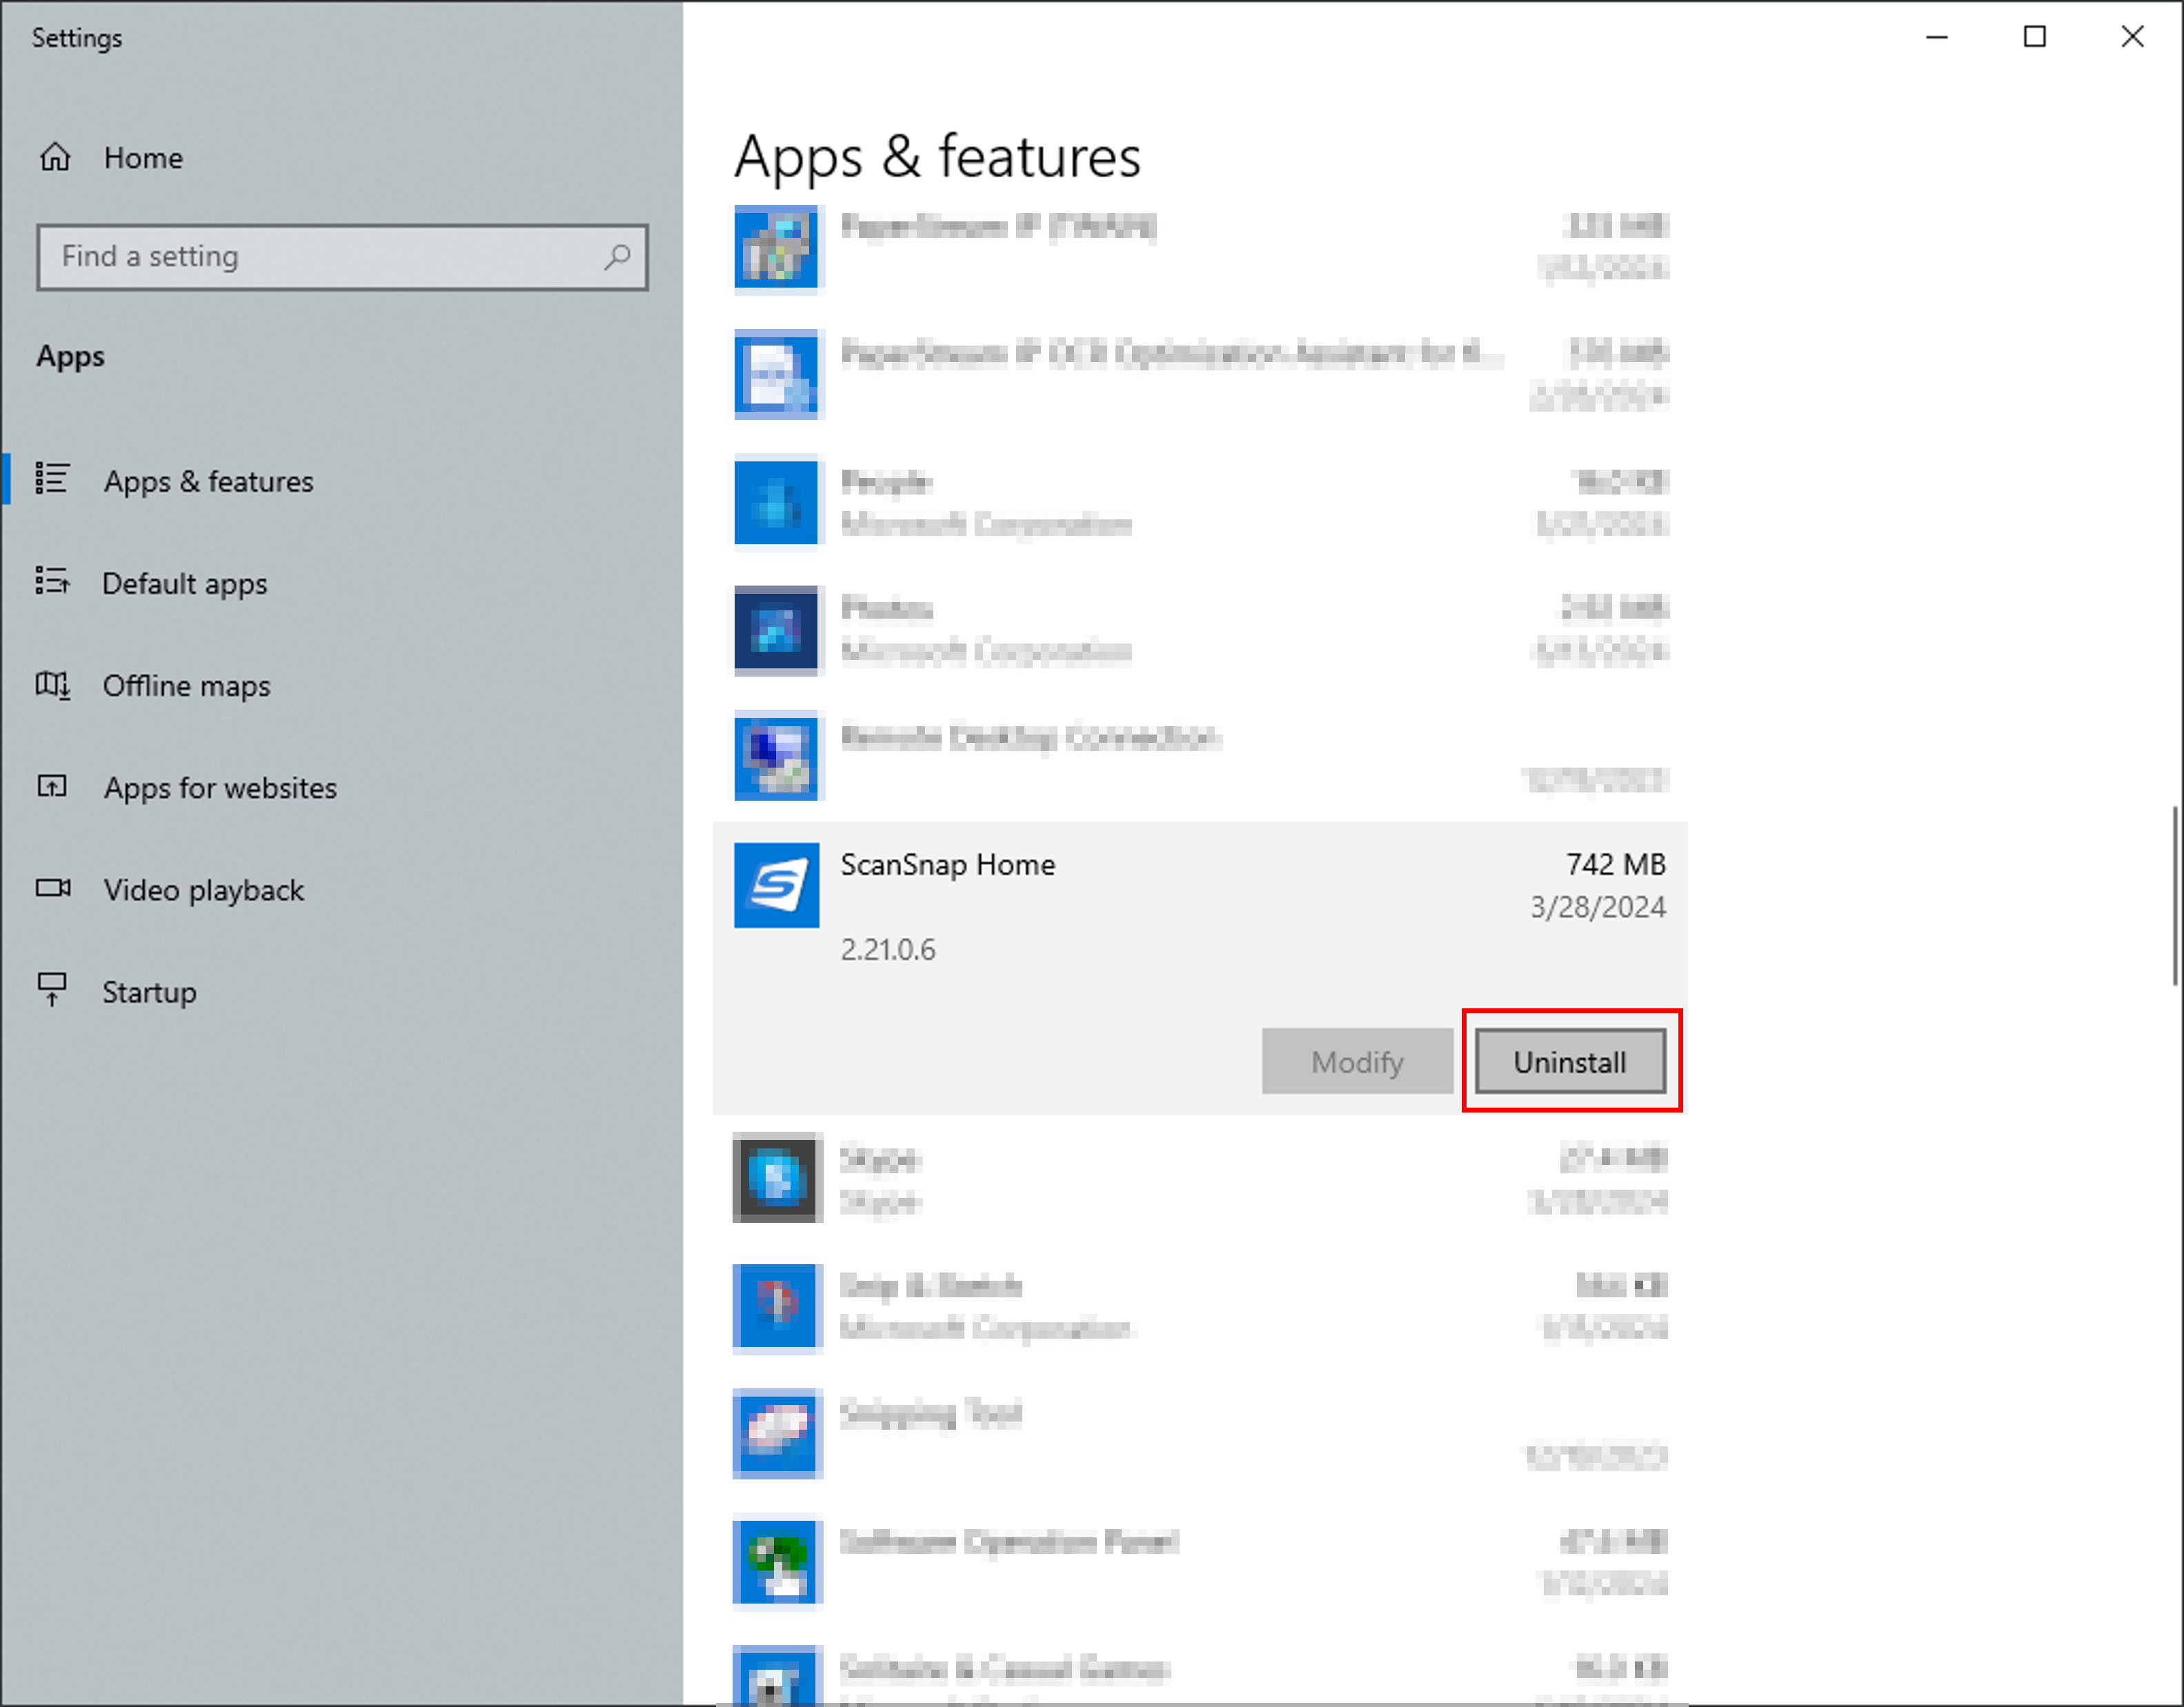Screen dimensions: 2184x1707
Task: Open Offline maps settings
Action: coord(342,685)
